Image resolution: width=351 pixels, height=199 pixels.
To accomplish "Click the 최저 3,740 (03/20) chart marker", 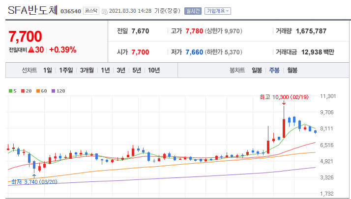I will (x=34, y=182).
